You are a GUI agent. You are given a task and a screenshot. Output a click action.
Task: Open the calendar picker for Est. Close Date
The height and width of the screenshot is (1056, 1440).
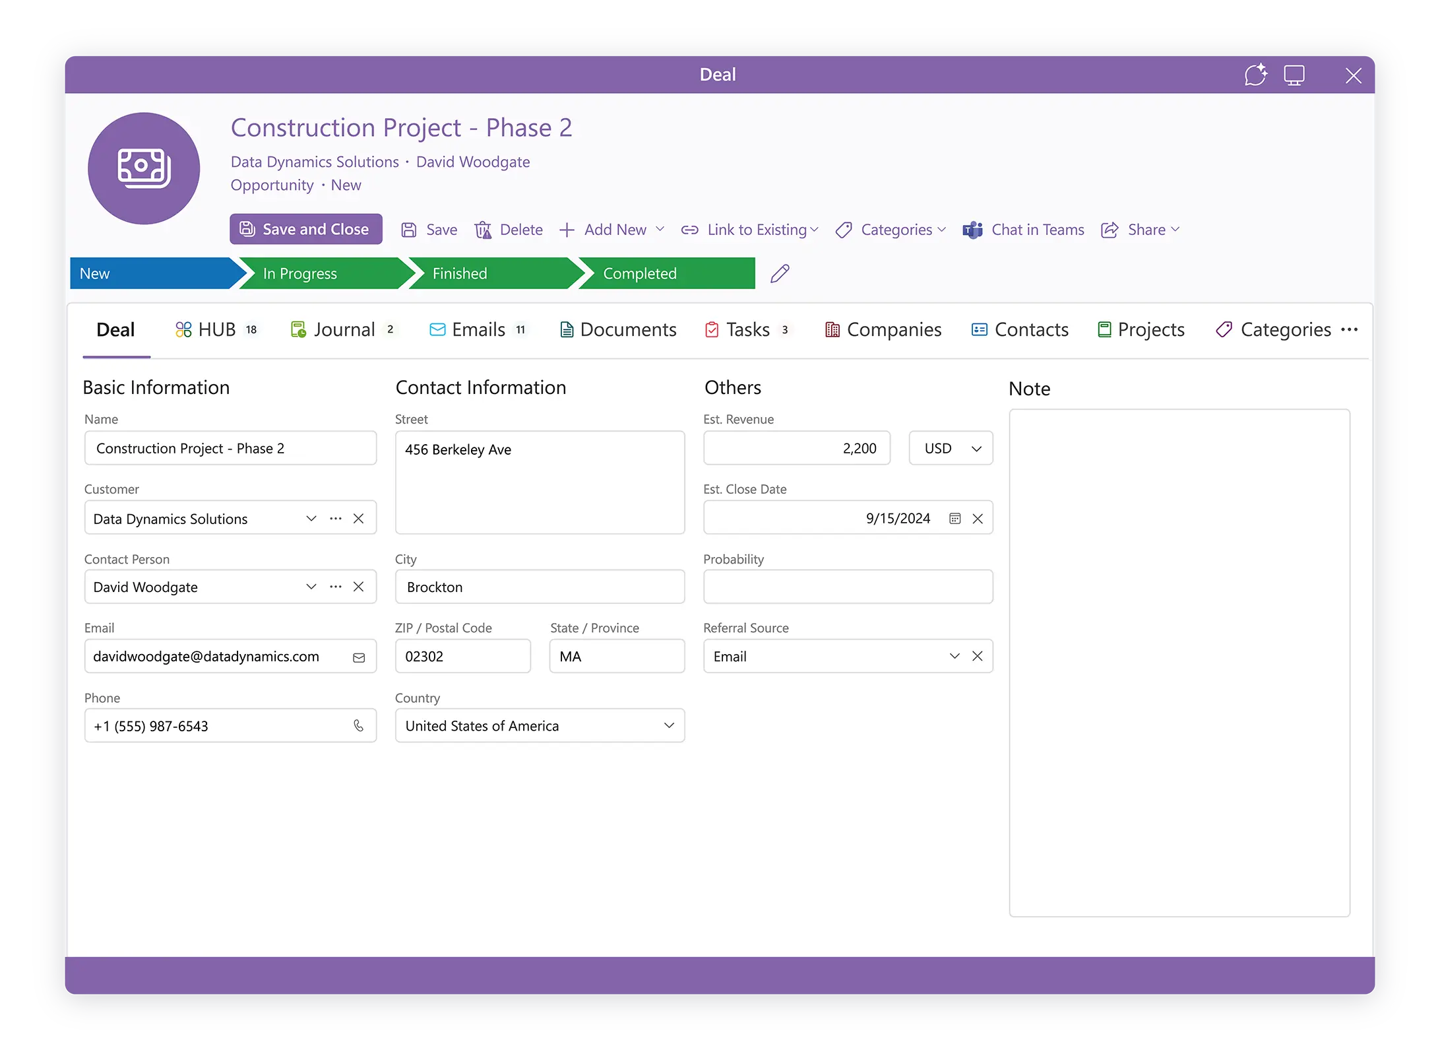955,518
